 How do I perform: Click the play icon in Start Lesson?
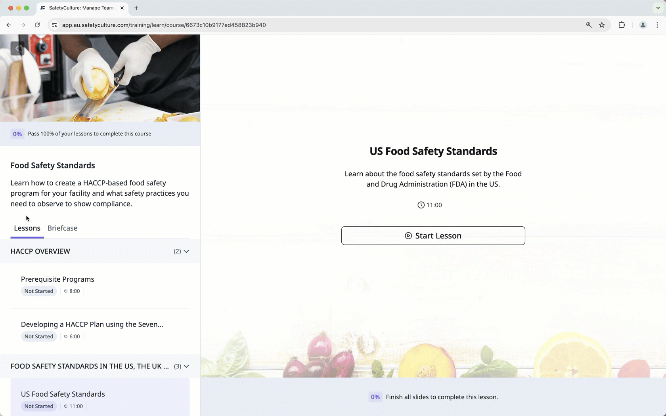pos(408,236)
